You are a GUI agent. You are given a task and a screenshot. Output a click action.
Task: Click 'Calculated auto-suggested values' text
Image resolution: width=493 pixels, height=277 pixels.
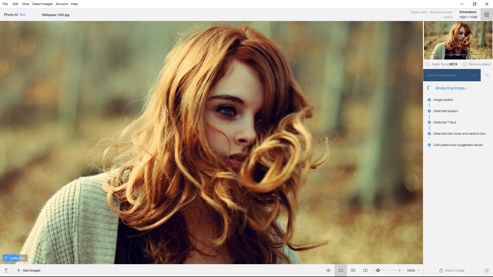[x=458, y=145]
